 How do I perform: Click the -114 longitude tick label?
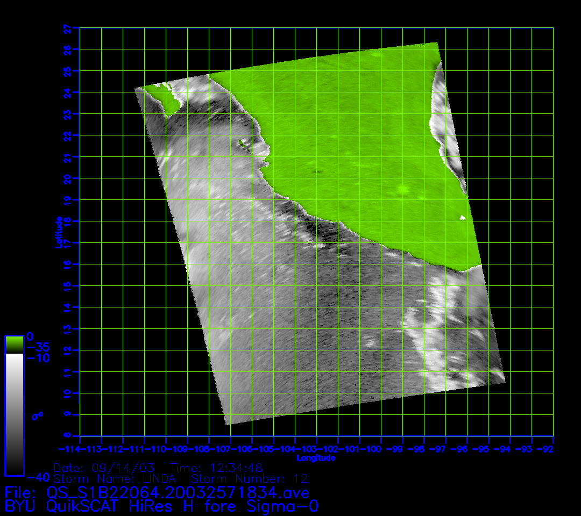click(69, 449)
